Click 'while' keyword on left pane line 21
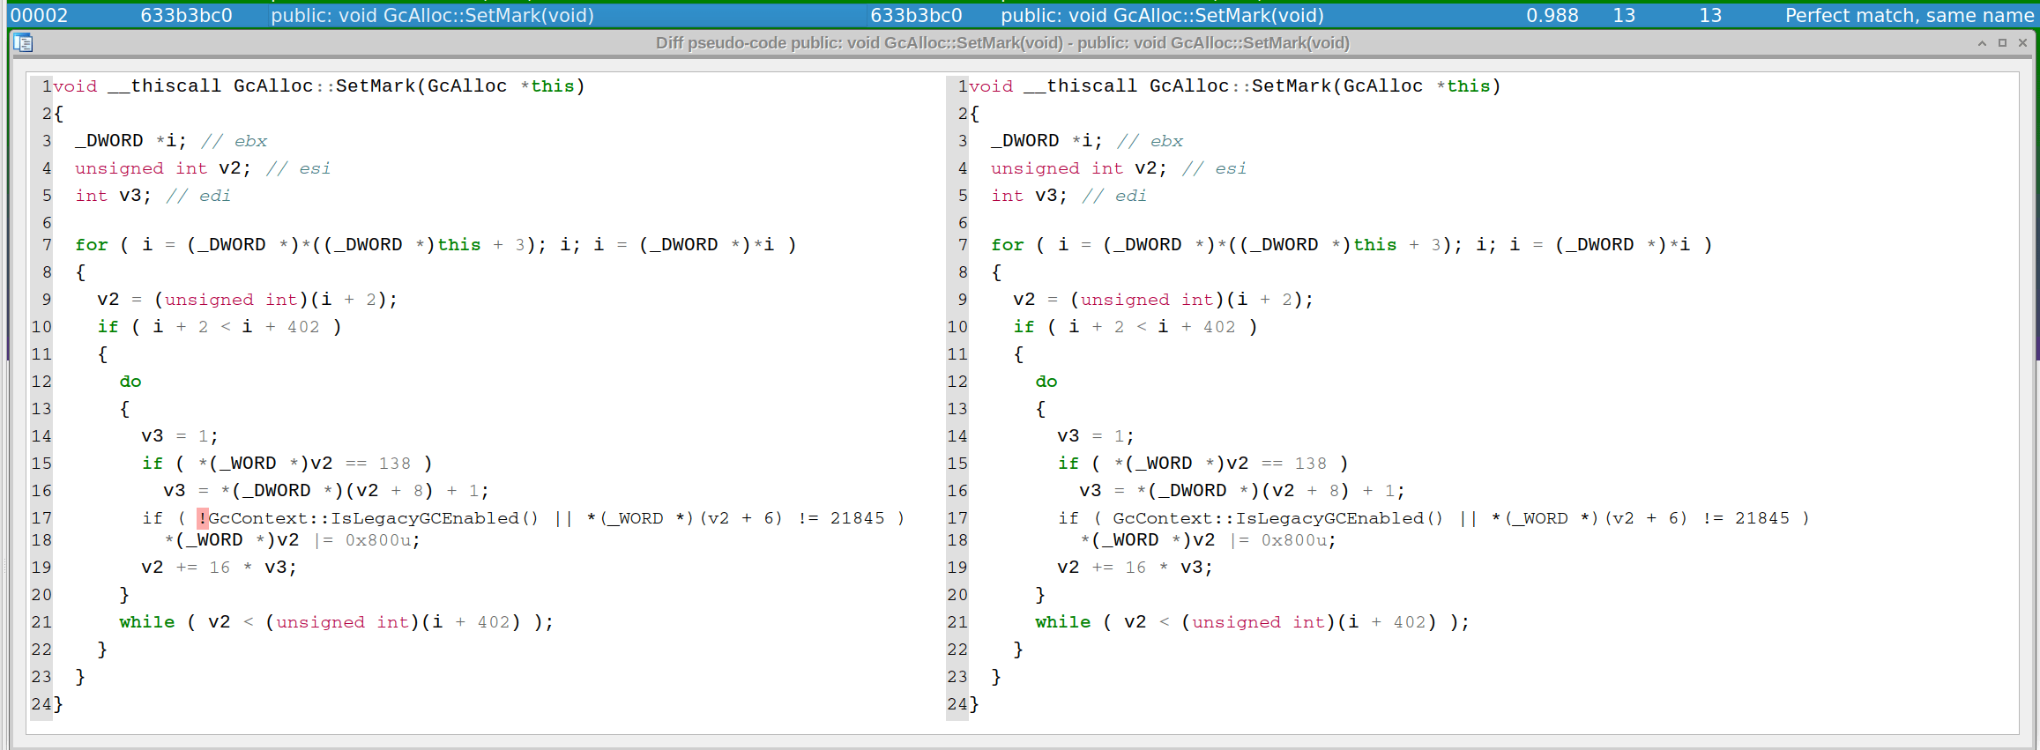This screenshot has width=2040, height=750. 147,622
